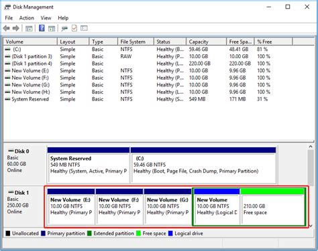The image size is (318, 251).
Task: Select System Reserved partition block on Disk 0
Action: point(89,165)
